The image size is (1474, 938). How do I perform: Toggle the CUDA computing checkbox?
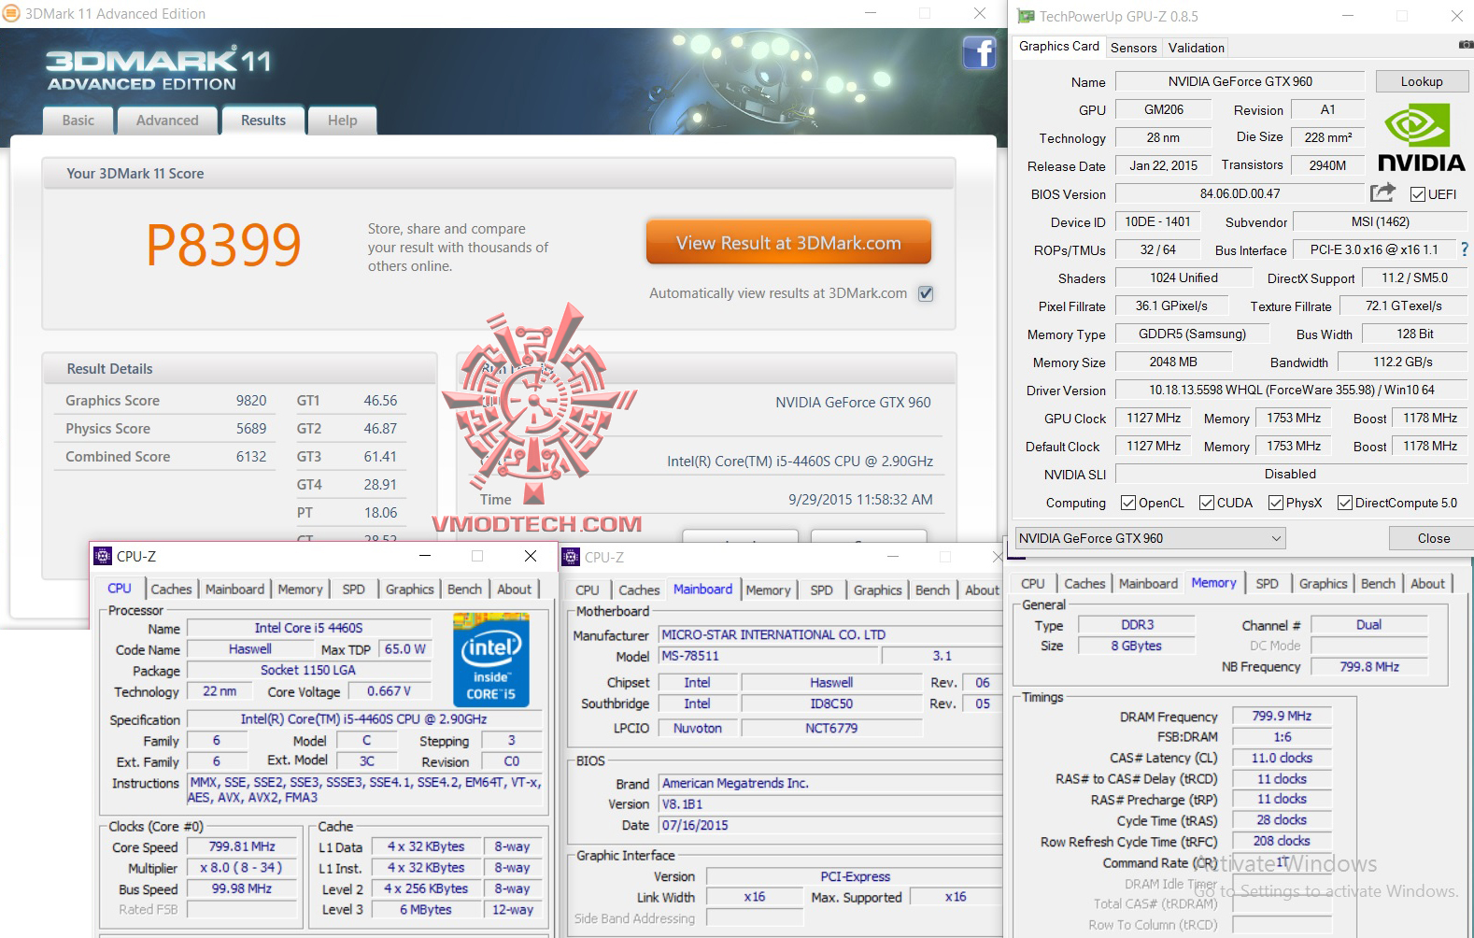(x=1207, y=503)
